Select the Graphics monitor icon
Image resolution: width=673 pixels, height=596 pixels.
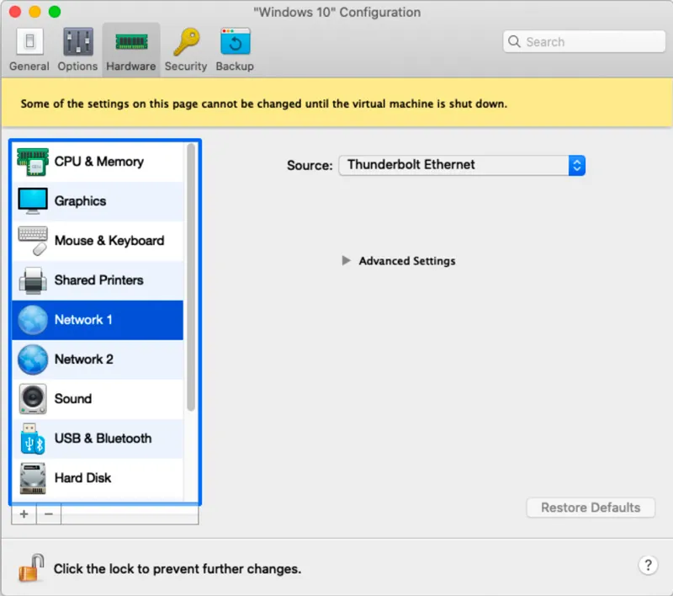(x=33, y=201)
